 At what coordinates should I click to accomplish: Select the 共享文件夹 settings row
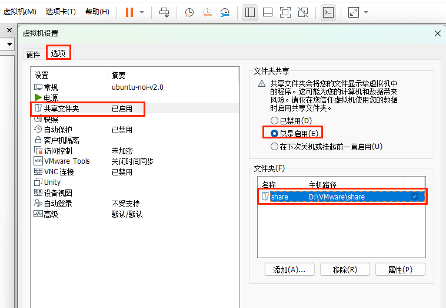click(x=134, y=109)
